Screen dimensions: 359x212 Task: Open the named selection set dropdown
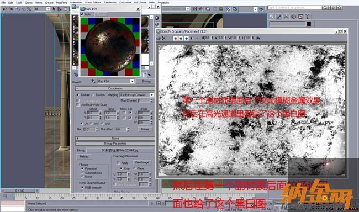click(188, 9)
